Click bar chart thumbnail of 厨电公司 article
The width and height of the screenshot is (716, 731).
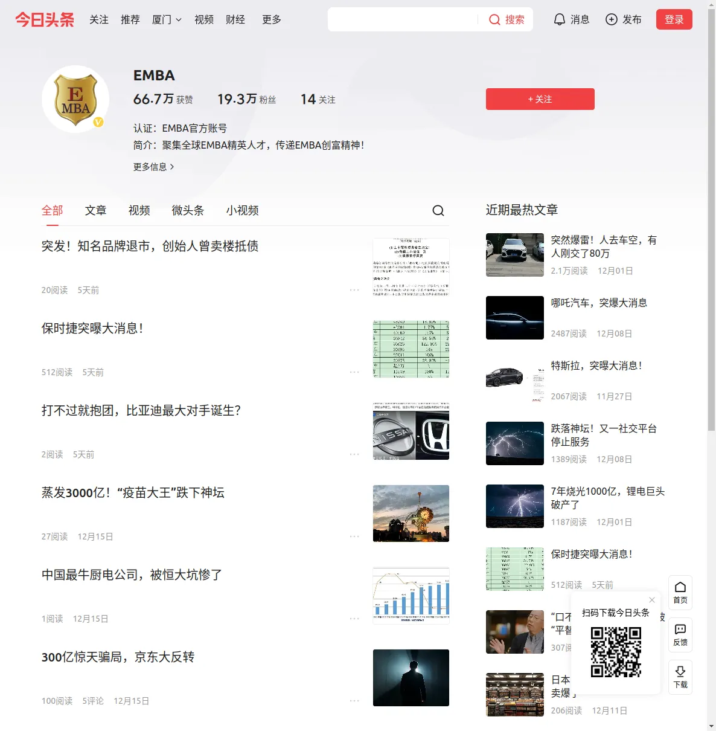411,596
